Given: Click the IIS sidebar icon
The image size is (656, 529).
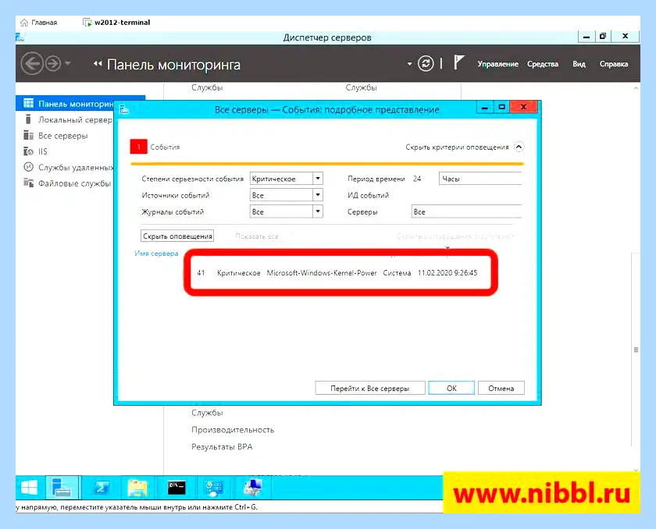Looking at the screenshot, I should pos(28,151).
